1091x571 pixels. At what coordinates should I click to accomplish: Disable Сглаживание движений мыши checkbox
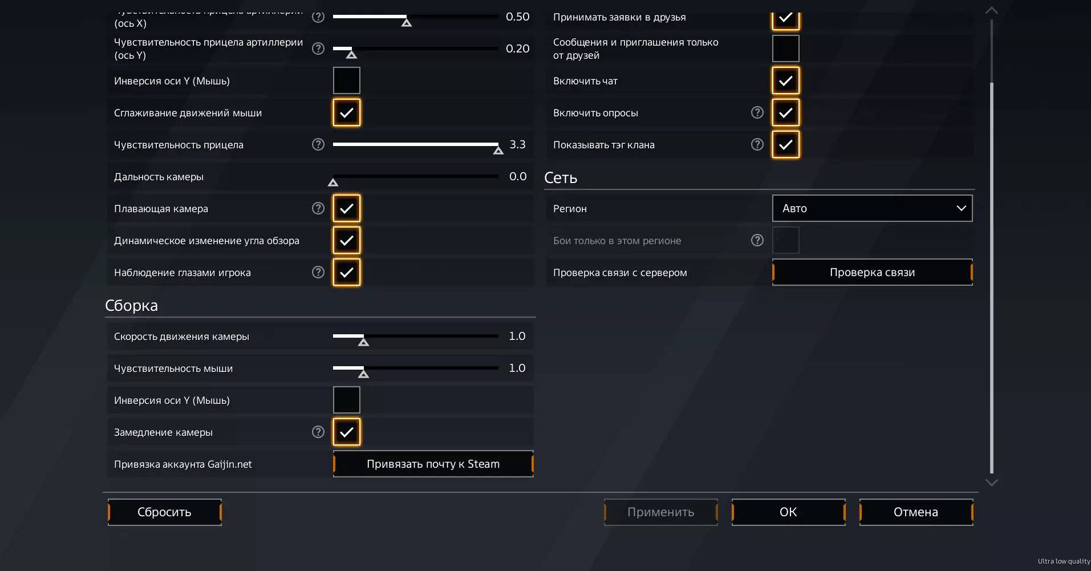coord(347,113)
